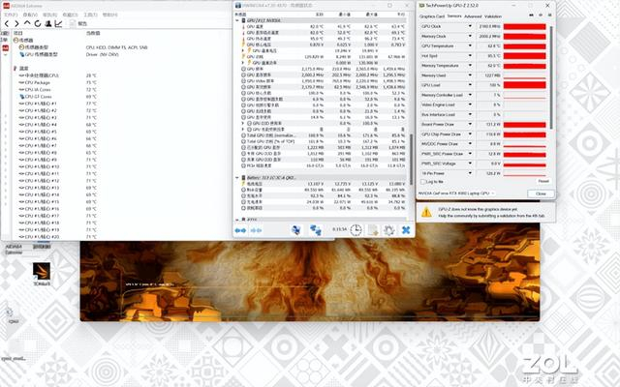Open GPU Clock sensor dropdown arrow
620x387 pixels.
[470, 26]
